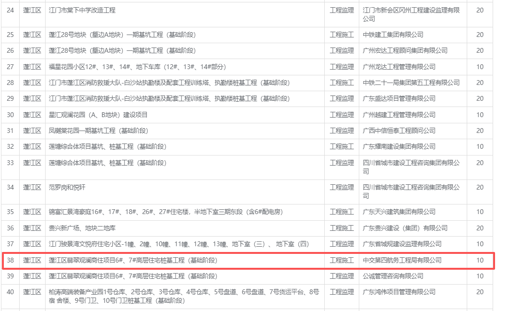Select company 广东盛达项目管理有限公司
This screenshot has height=311, width=508.
pos(399,98)
